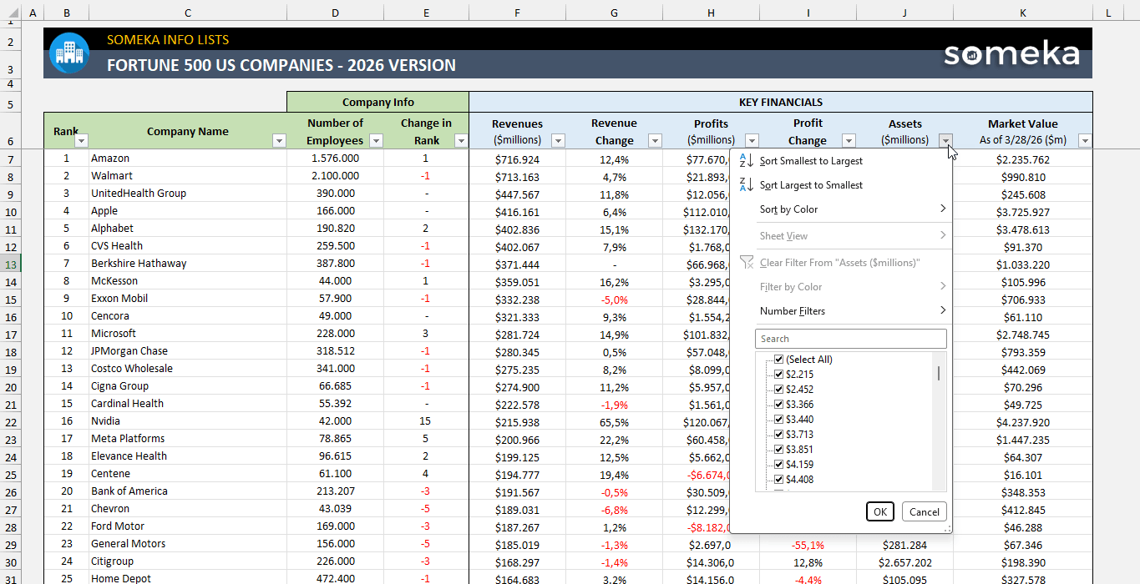1140x584 pixels.
Task: Click the $4.237.920 market value cell
Action: [1023, 421]
